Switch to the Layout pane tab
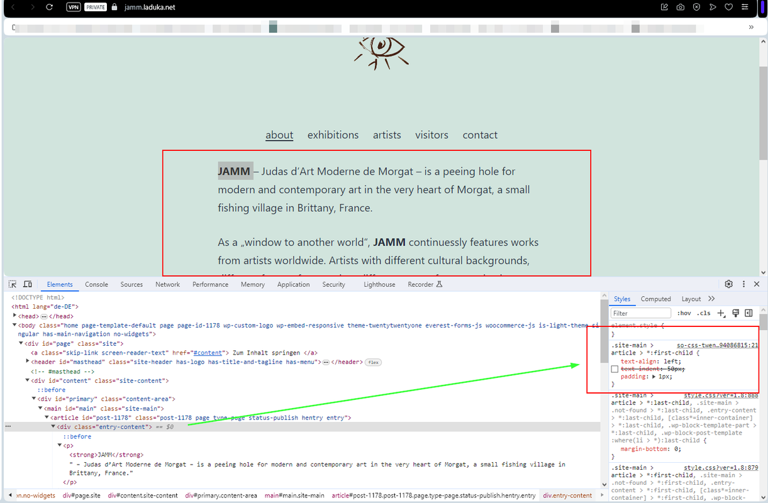 click(x=691, y=299)
